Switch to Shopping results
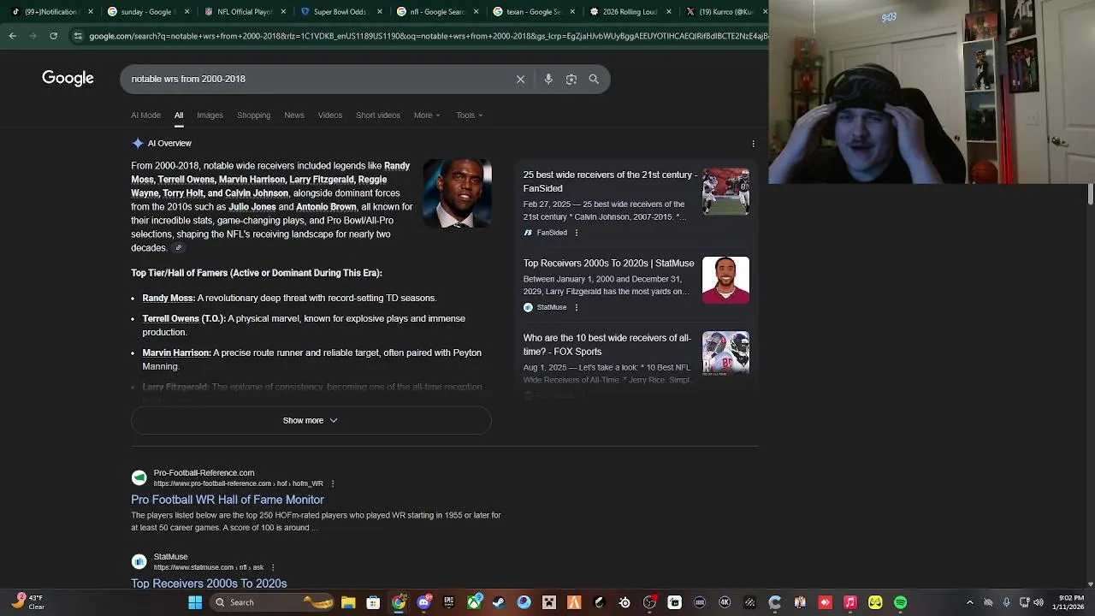The image size is (1095, 616). 253,115
